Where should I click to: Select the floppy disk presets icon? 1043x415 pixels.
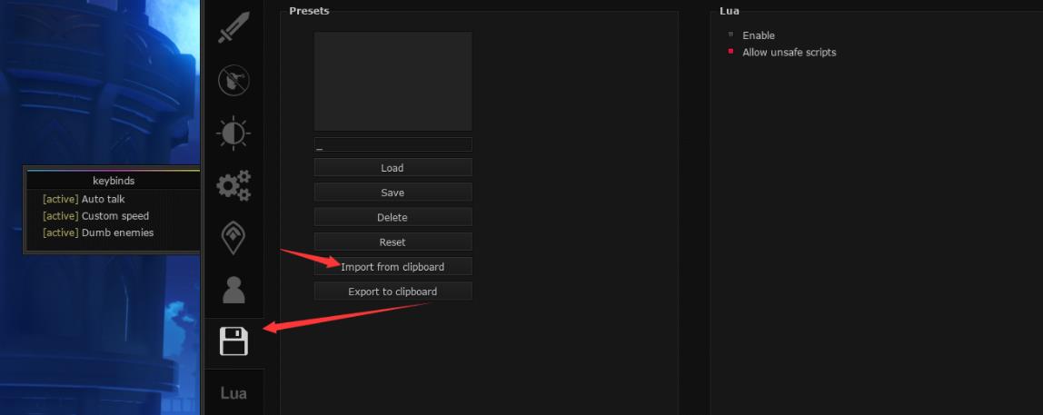point(233,342)
